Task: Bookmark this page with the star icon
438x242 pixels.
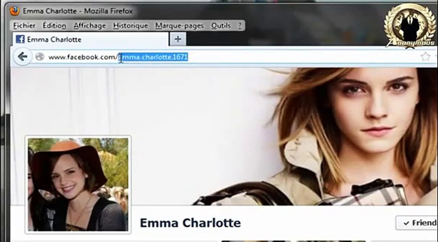Action: [x=426, y=56]
